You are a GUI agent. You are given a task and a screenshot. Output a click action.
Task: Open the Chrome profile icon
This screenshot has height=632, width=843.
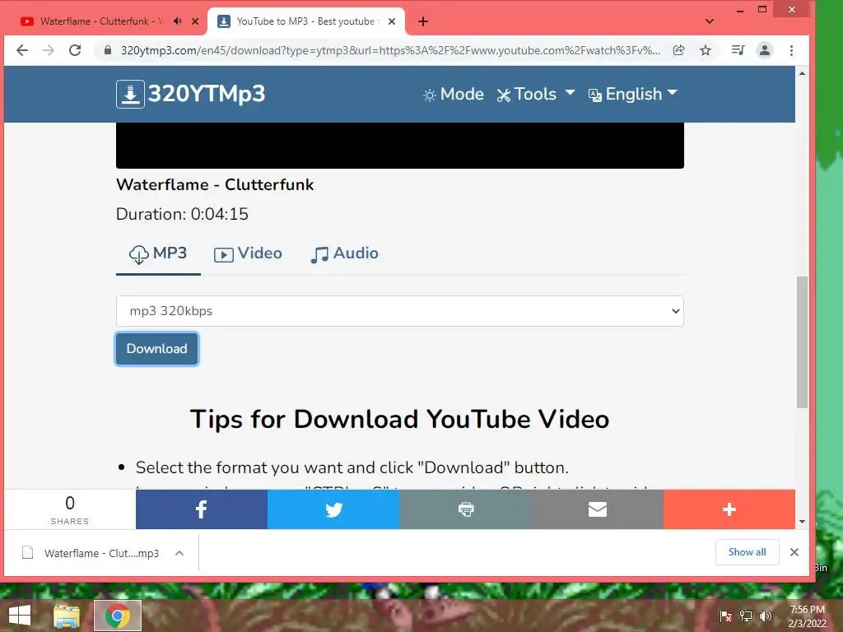click(765, 50)
